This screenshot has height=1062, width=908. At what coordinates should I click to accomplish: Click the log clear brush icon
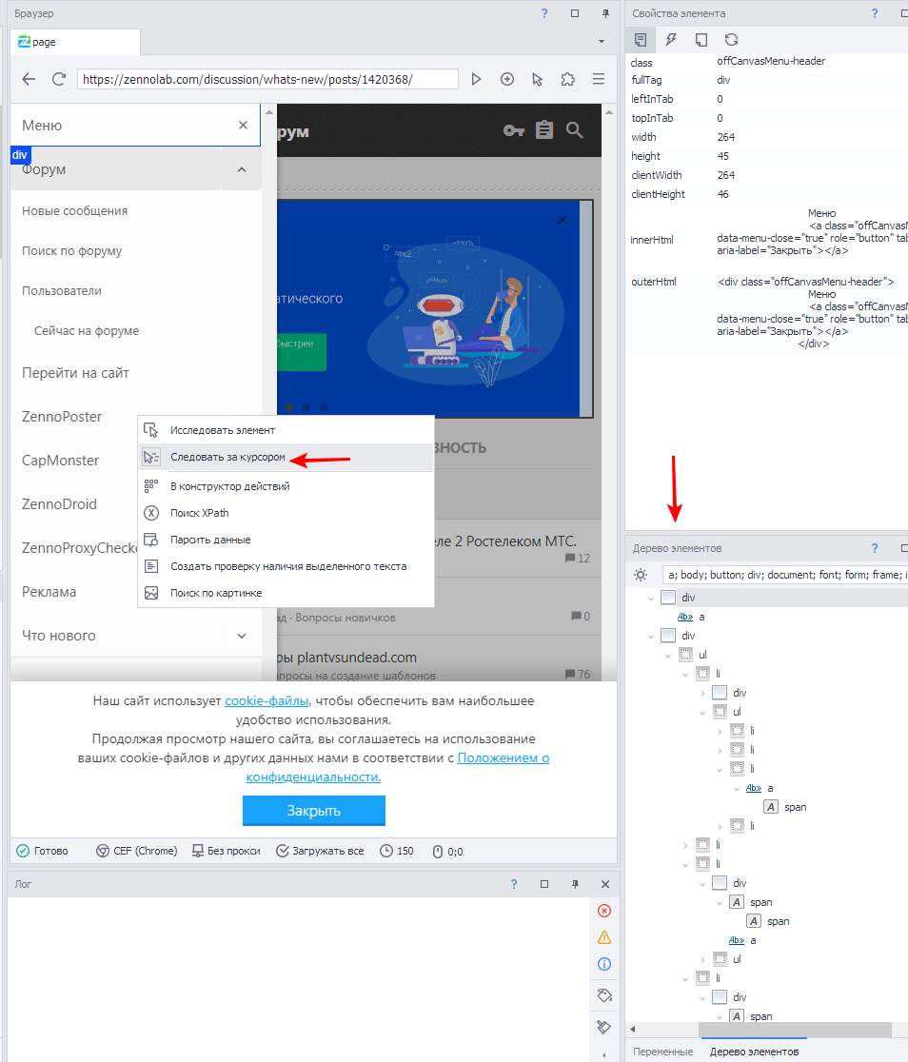tap(604, 1027)
